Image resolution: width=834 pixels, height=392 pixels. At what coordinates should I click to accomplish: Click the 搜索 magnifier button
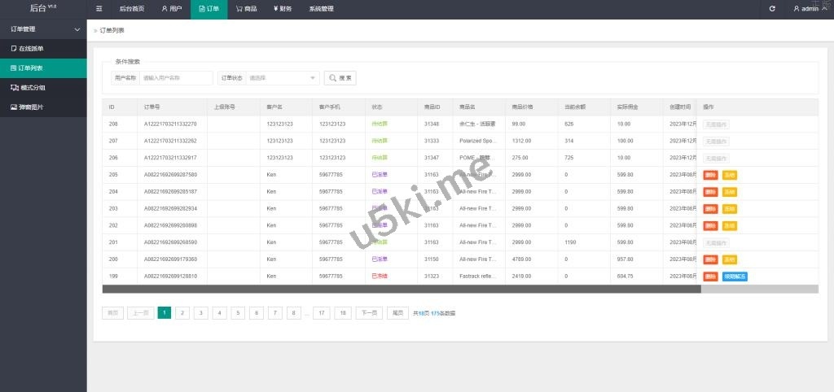coord(340,78)
